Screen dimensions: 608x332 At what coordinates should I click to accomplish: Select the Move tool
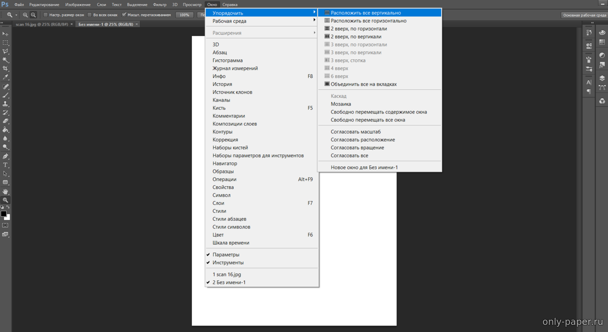pos(6,34)
